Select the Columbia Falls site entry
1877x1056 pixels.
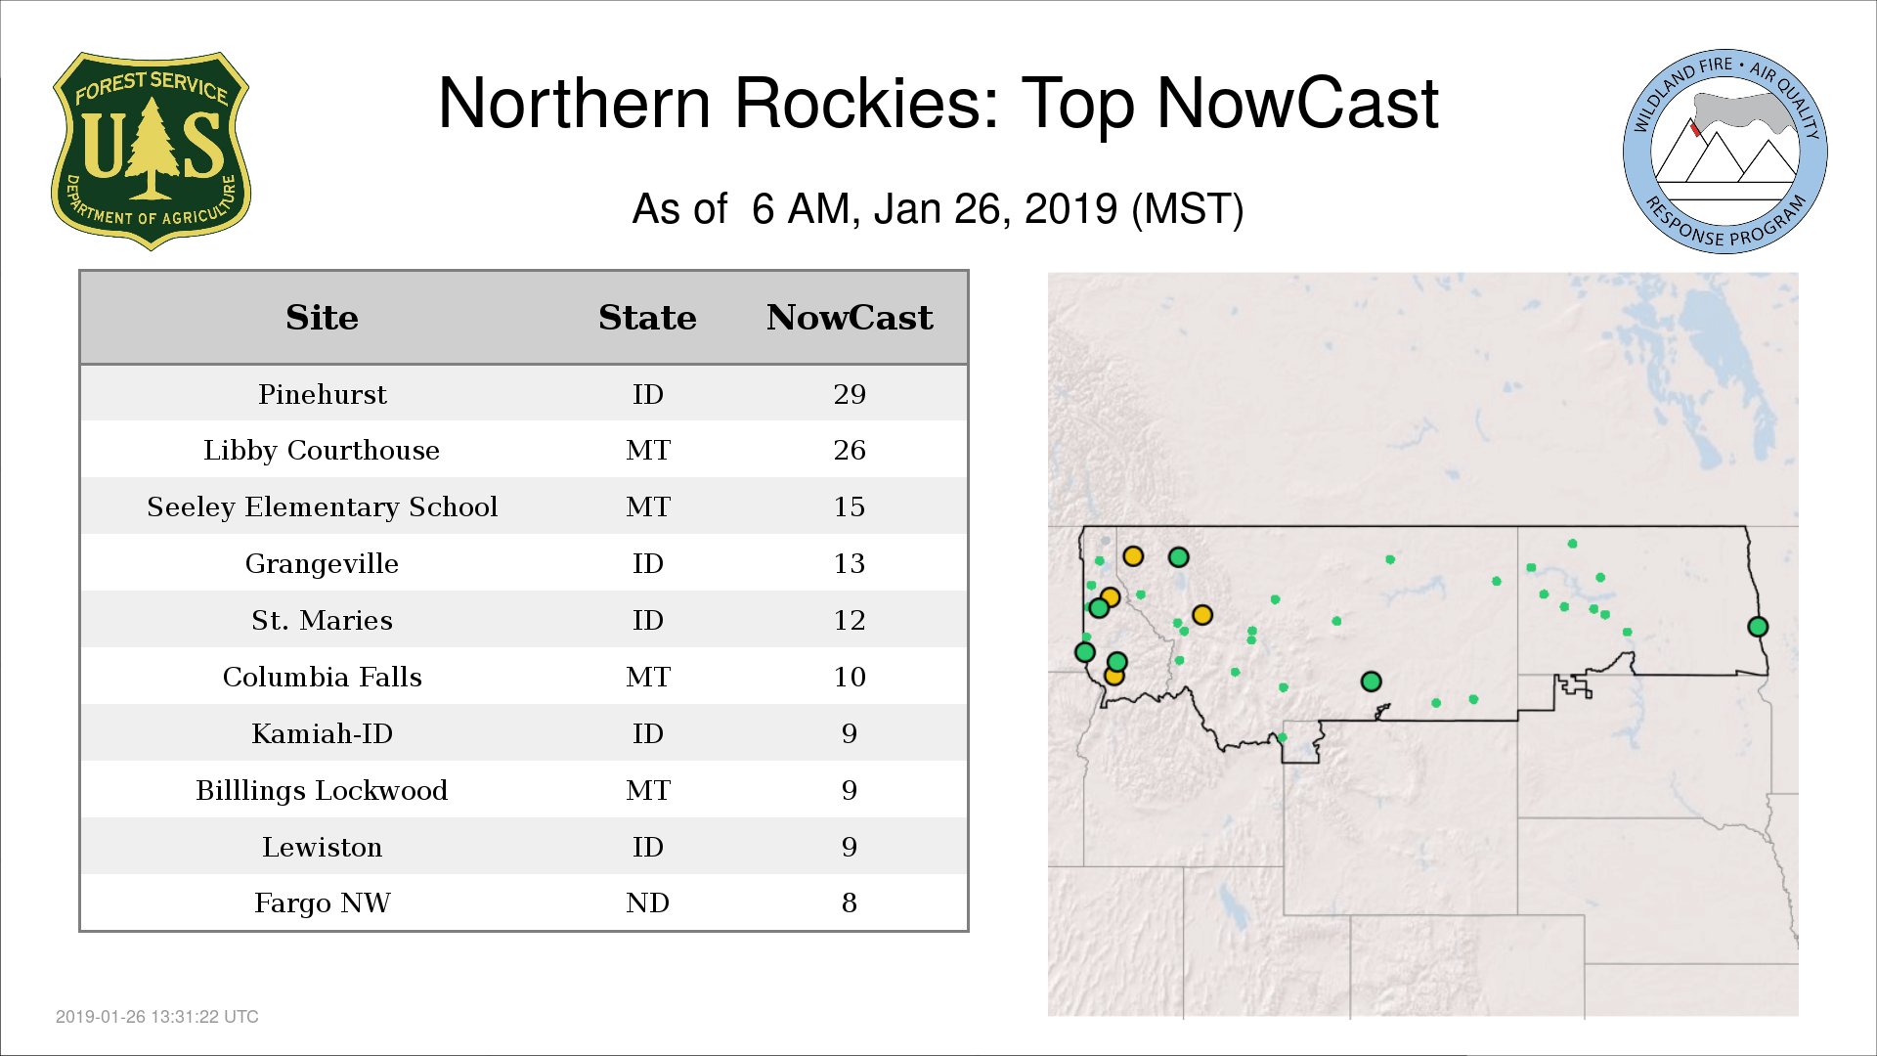tap(322, 677)
